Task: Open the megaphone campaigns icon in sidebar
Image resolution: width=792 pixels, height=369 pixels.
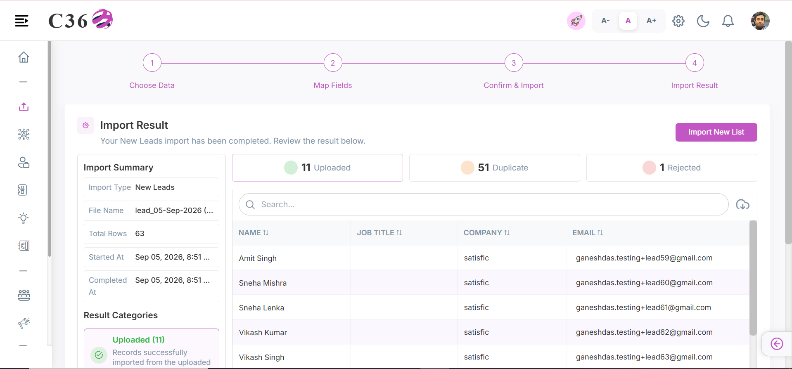Action: (x=24, y=323)
